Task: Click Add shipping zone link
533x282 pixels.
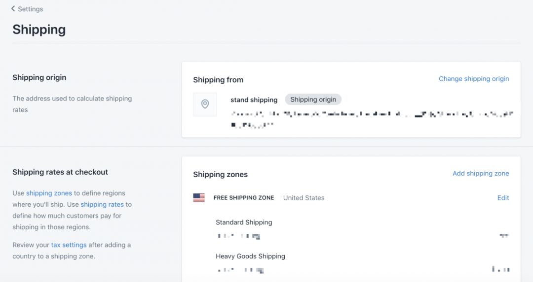Action: [x=481, y=173]
